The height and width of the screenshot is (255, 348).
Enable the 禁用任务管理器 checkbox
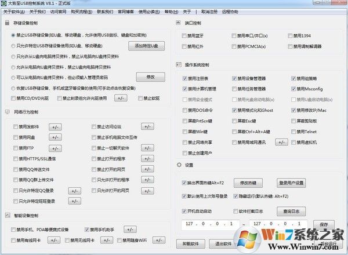tap(234, 89)
